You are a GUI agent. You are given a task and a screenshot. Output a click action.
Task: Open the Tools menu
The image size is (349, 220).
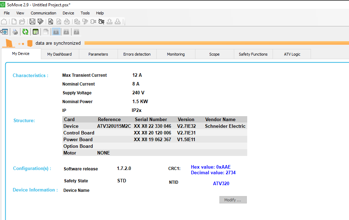(85, 13)
